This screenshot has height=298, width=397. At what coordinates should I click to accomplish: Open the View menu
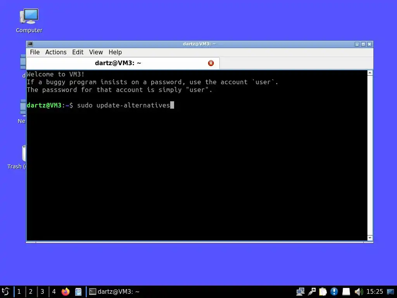[96, 52]
